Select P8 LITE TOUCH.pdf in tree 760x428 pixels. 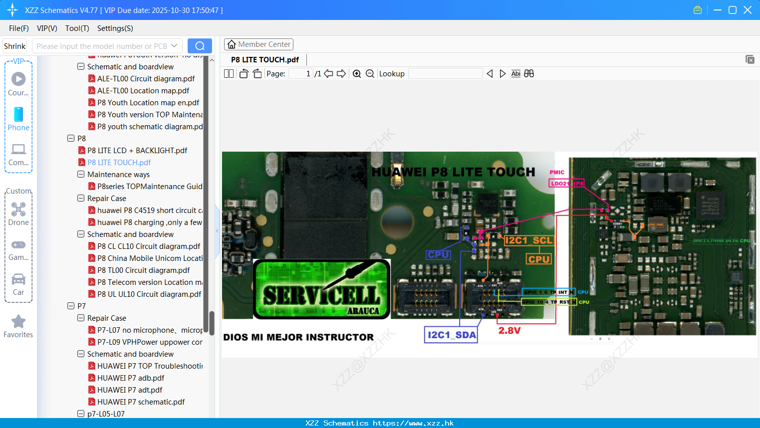[x=119, y=162]
